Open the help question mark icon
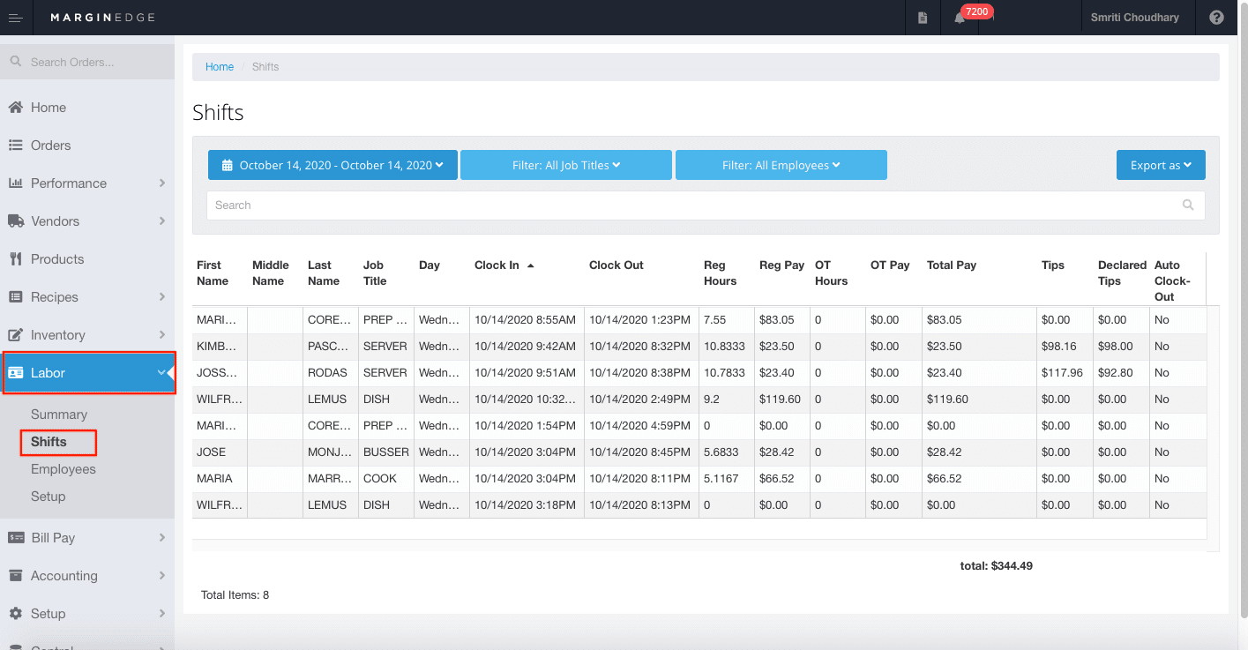The height and width of the screenshot is (650, 1248). 1216,17
